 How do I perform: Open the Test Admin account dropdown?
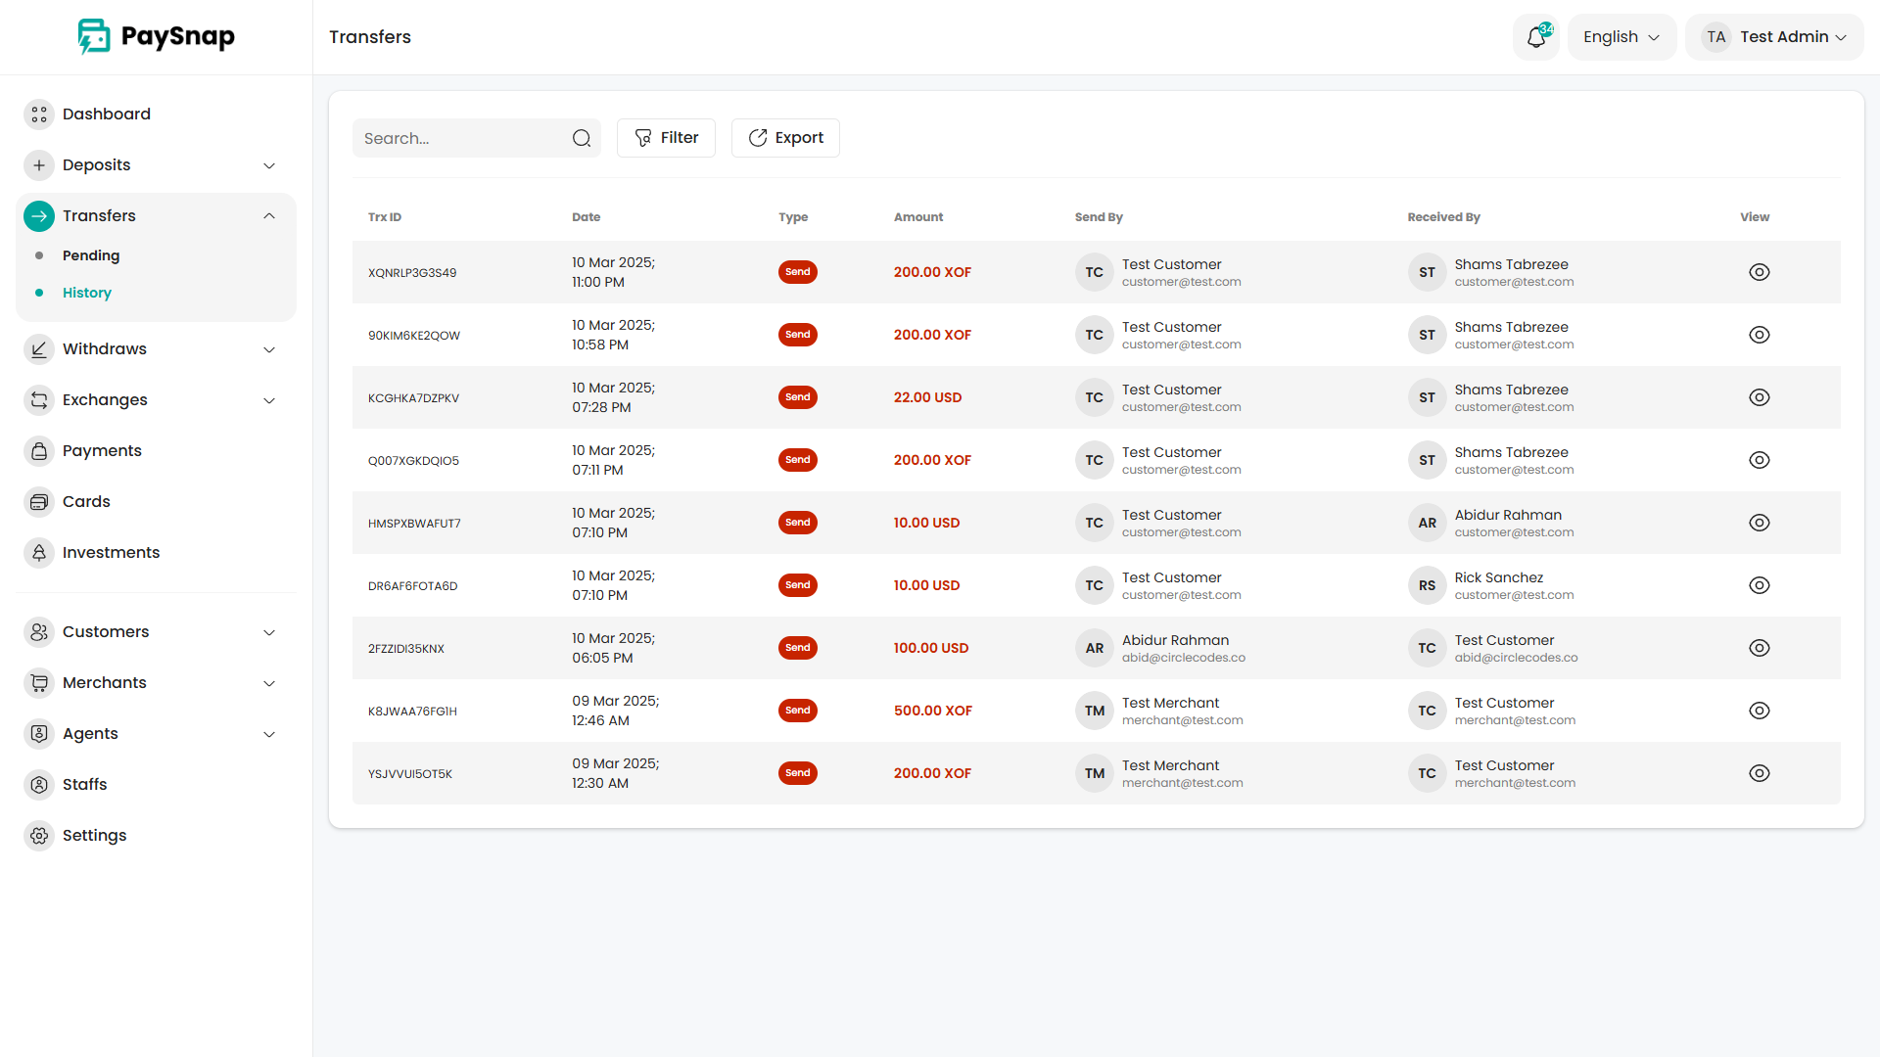point(1774,37)
